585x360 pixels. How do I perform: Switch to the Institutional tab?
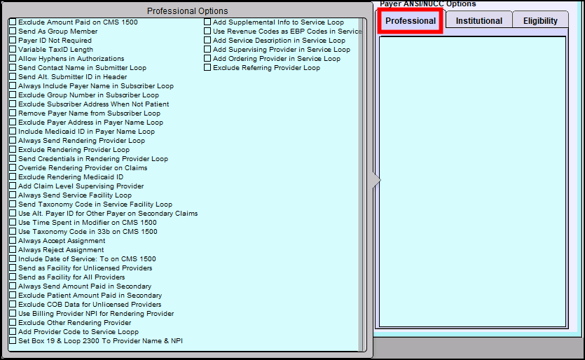tap(479, 21)
